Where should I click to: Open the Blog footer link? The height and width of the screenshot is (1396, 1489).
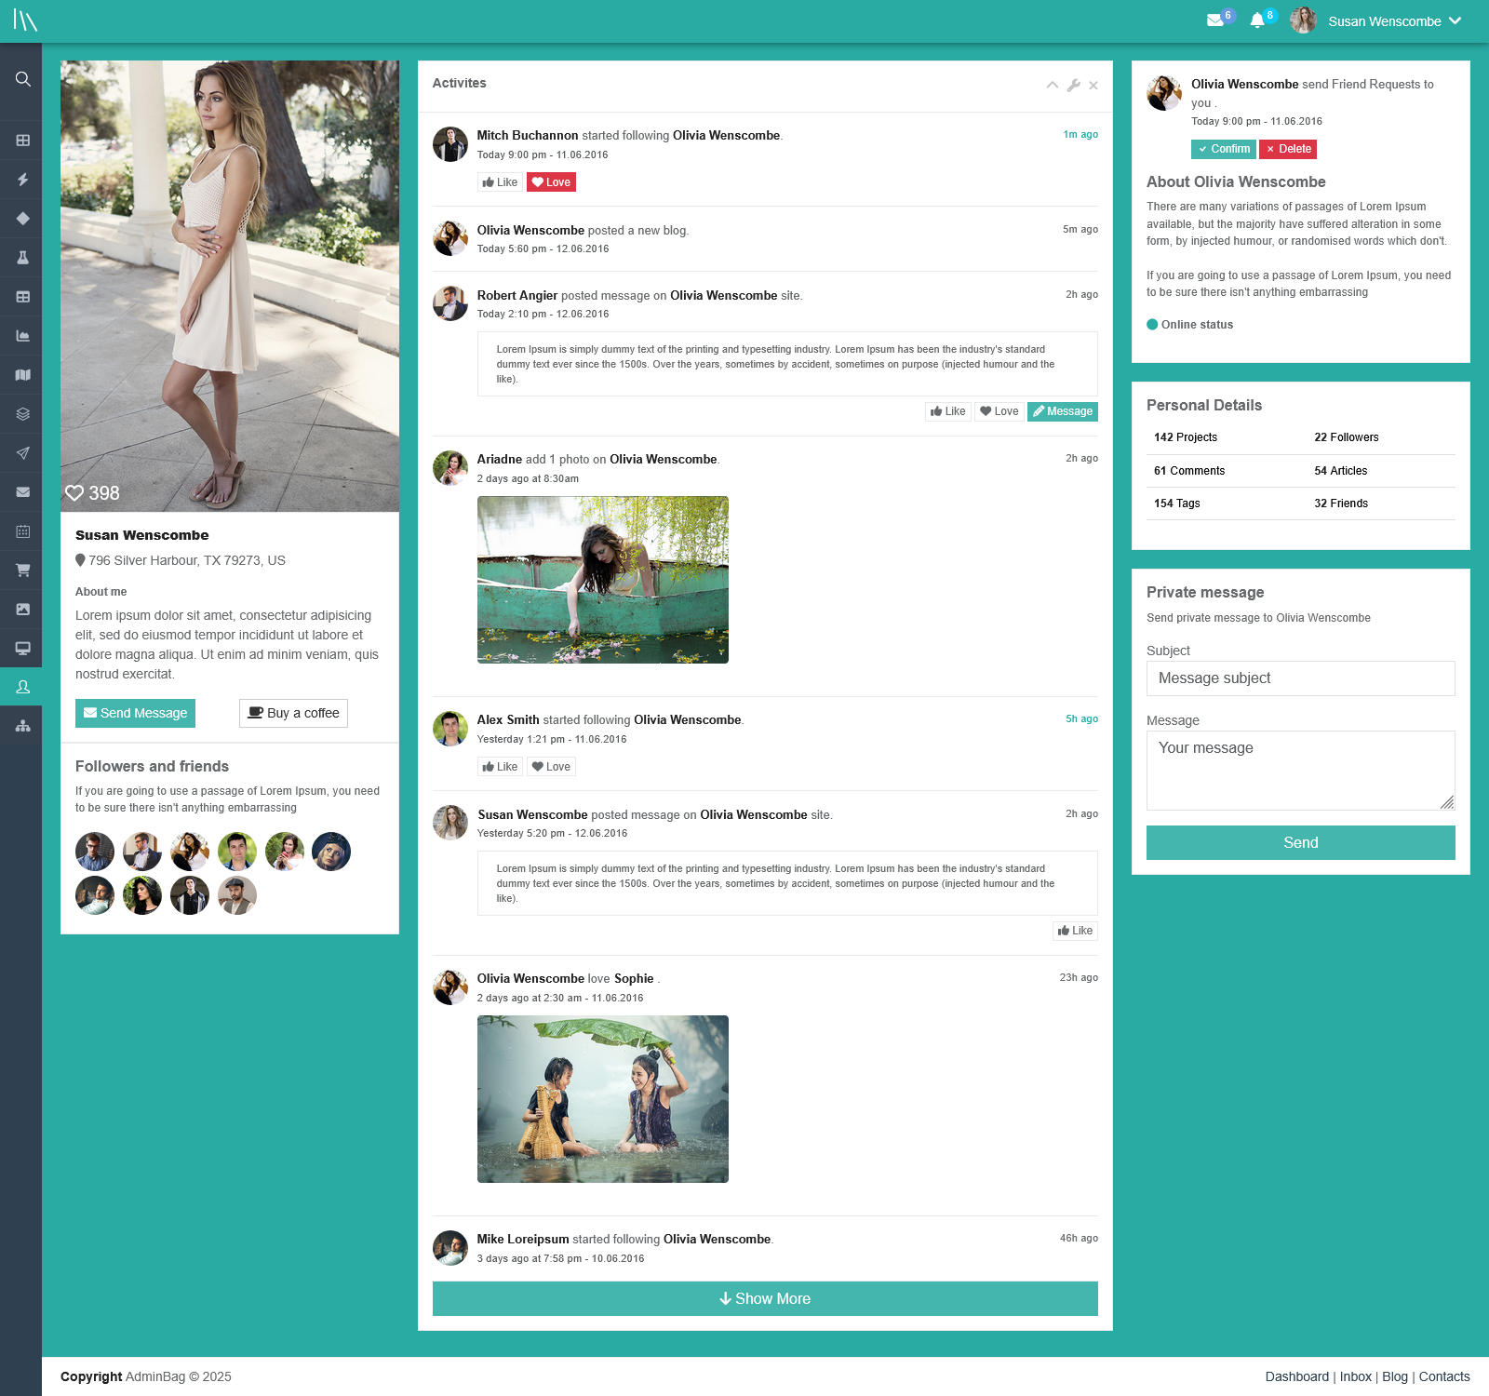1395,1376
